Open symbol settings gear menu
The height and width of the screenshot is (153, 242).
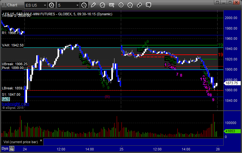pyautogui.click(x=52, y=5)
